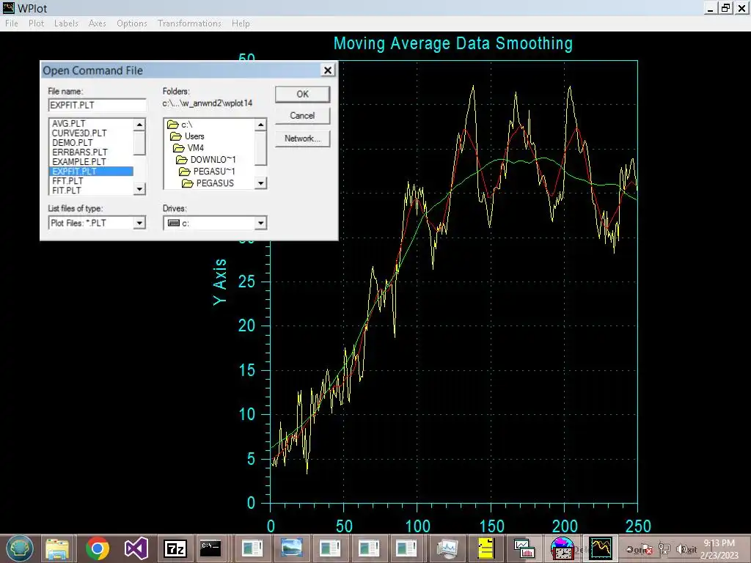Click the folder list scrollbar thumb
This screenshot has height=563, width=751.
(260, 148)
